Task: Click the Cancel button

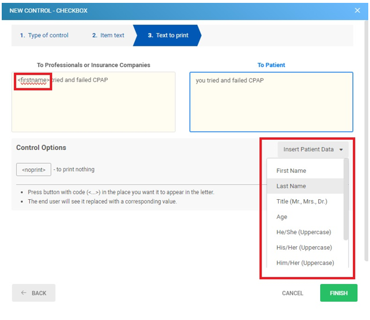Action: 293,293
